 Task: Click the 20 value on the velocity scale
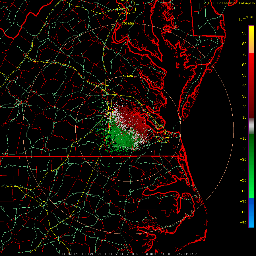pos(244,107)
